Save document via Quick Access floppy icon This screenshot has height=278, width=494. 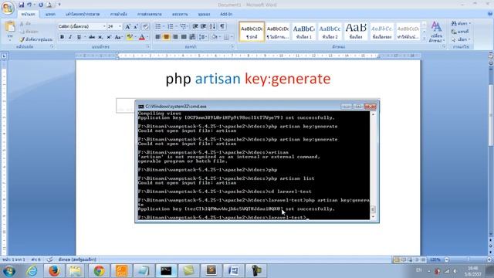(21, 5)
